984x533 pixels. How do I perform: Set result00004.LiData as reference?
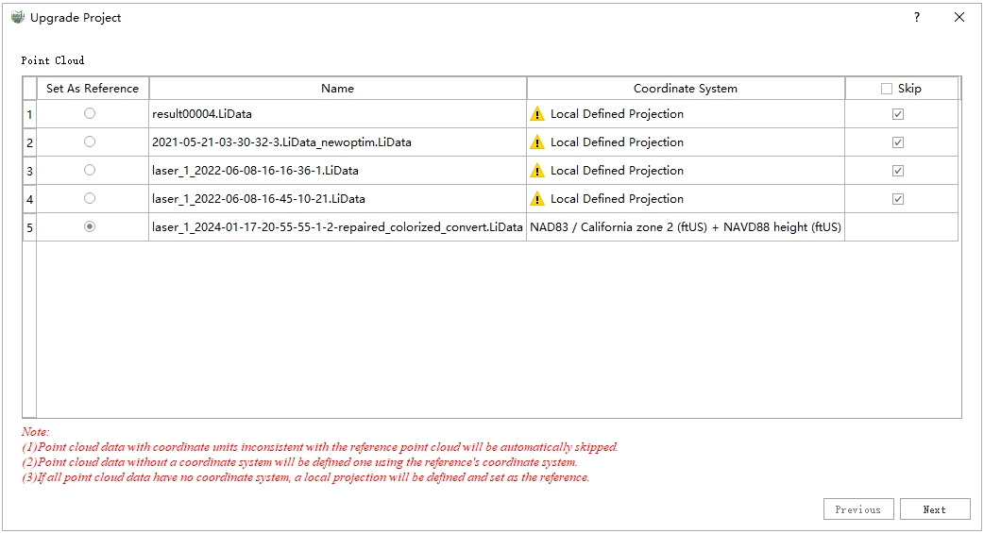point(90,113)
